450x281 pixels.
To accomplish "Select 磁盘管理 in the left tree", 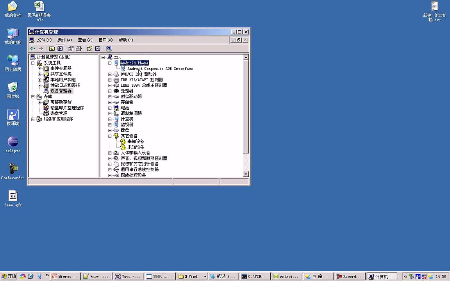I will coord(59,113).
